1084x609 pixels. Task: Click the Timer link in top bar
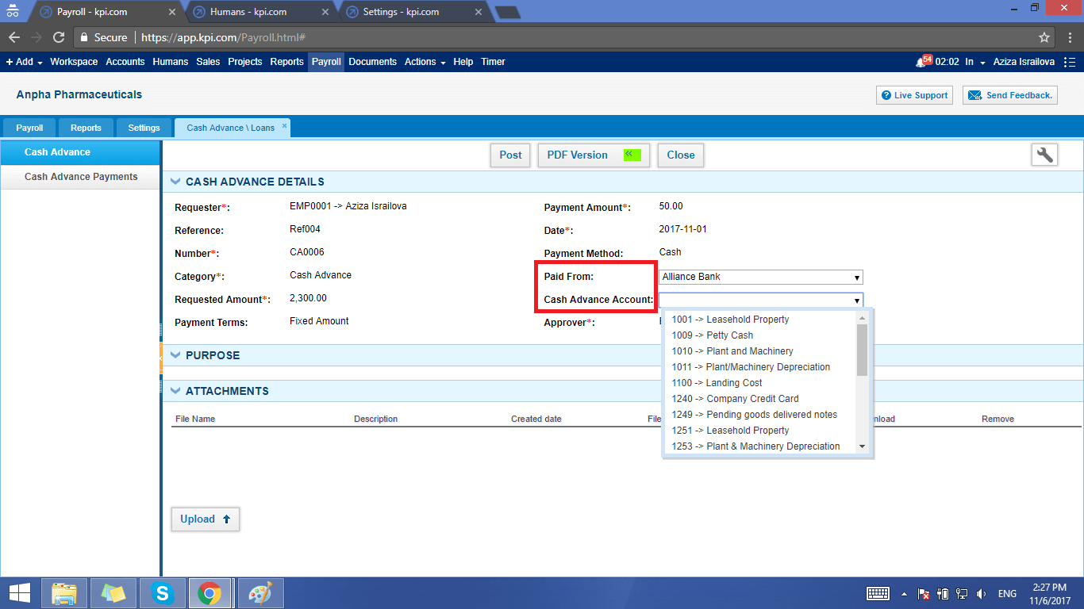coord(493,62)
